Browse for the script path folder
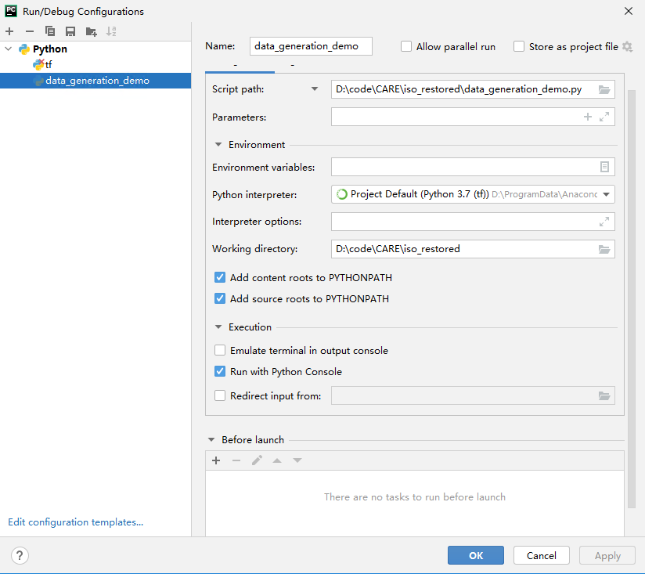 coord(604,89)
